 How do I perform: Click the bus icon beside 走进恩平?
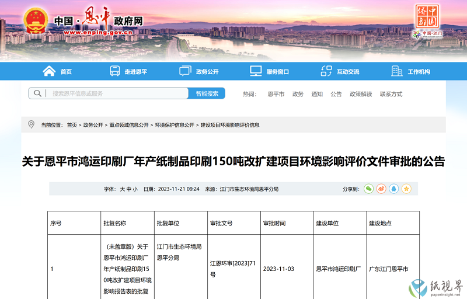coord(114,71)
